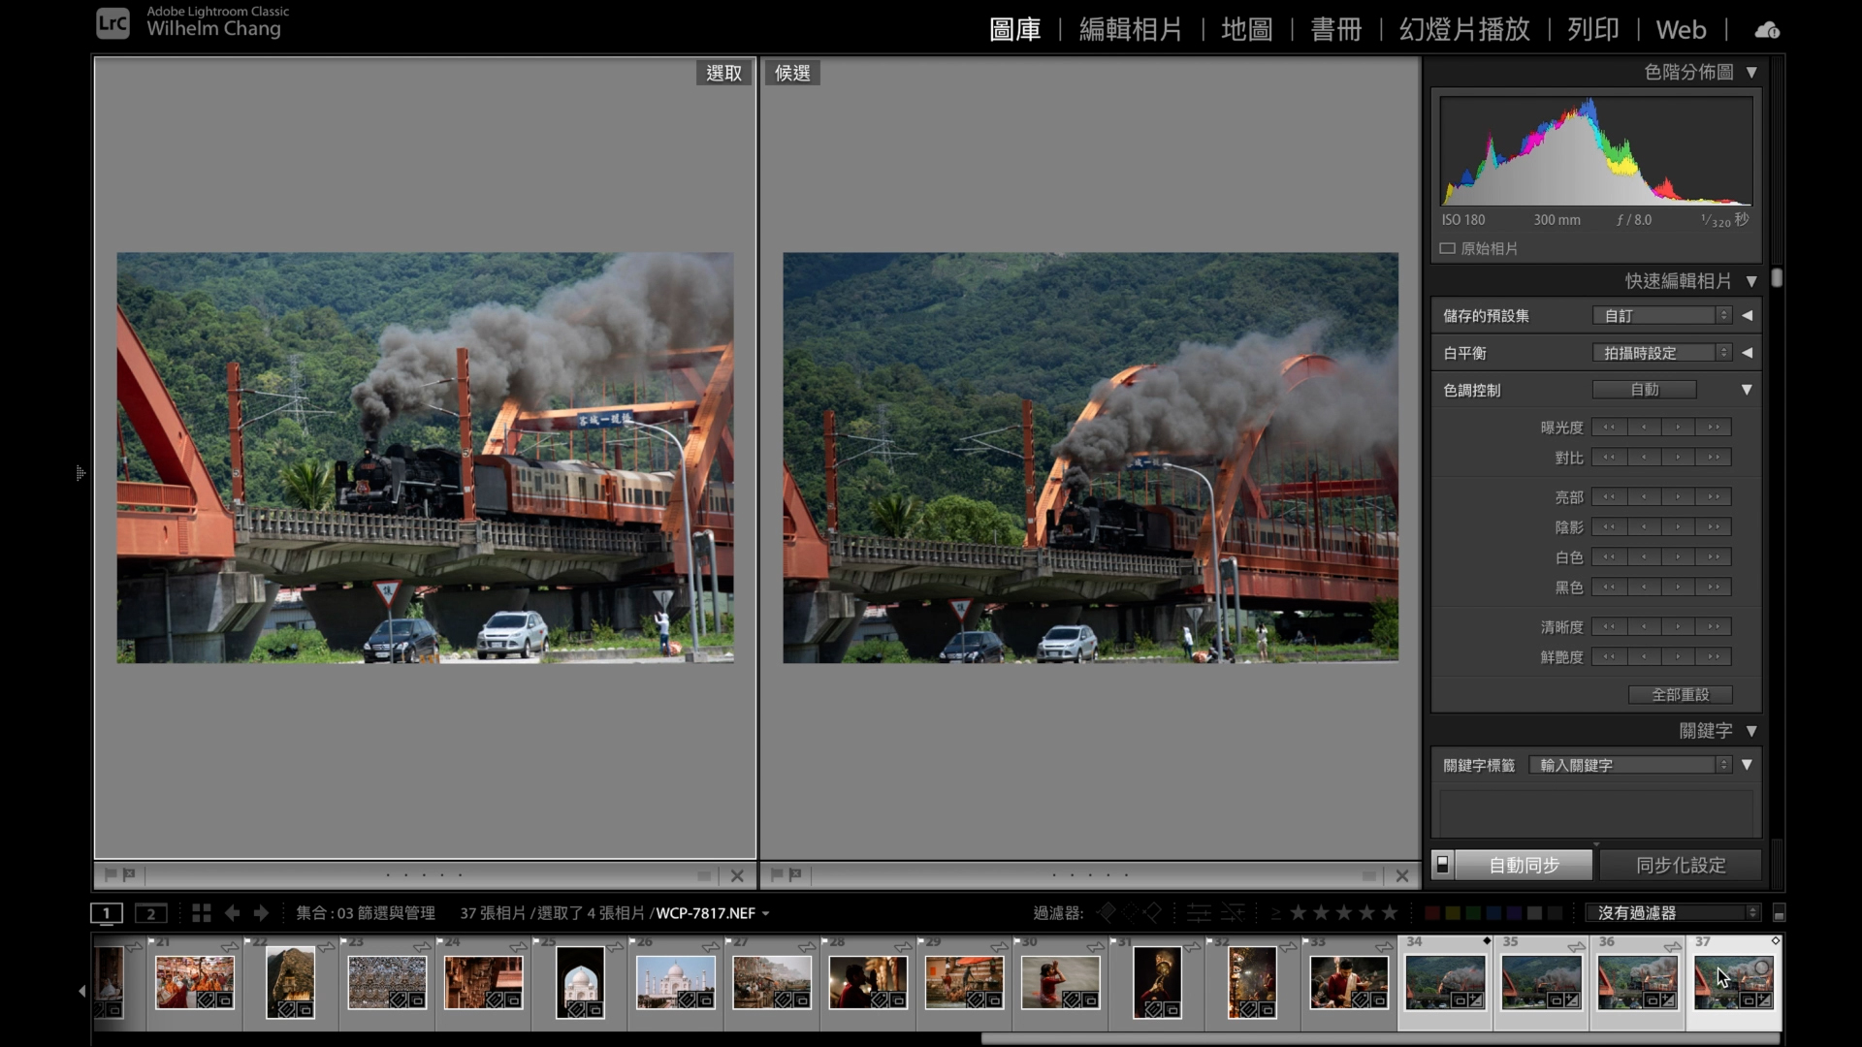Increase 陰影 by a large step
The image size is (1862, 1047).
[1714, 527]
